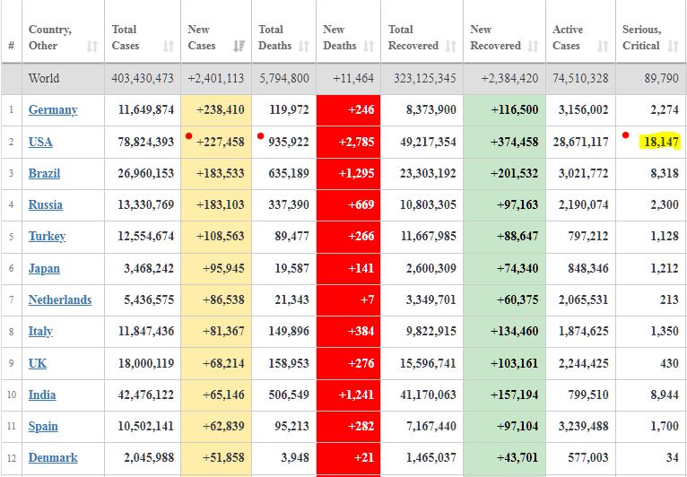Go to Brazil country page
Viewport: 687px width, 477px height.
44,173
